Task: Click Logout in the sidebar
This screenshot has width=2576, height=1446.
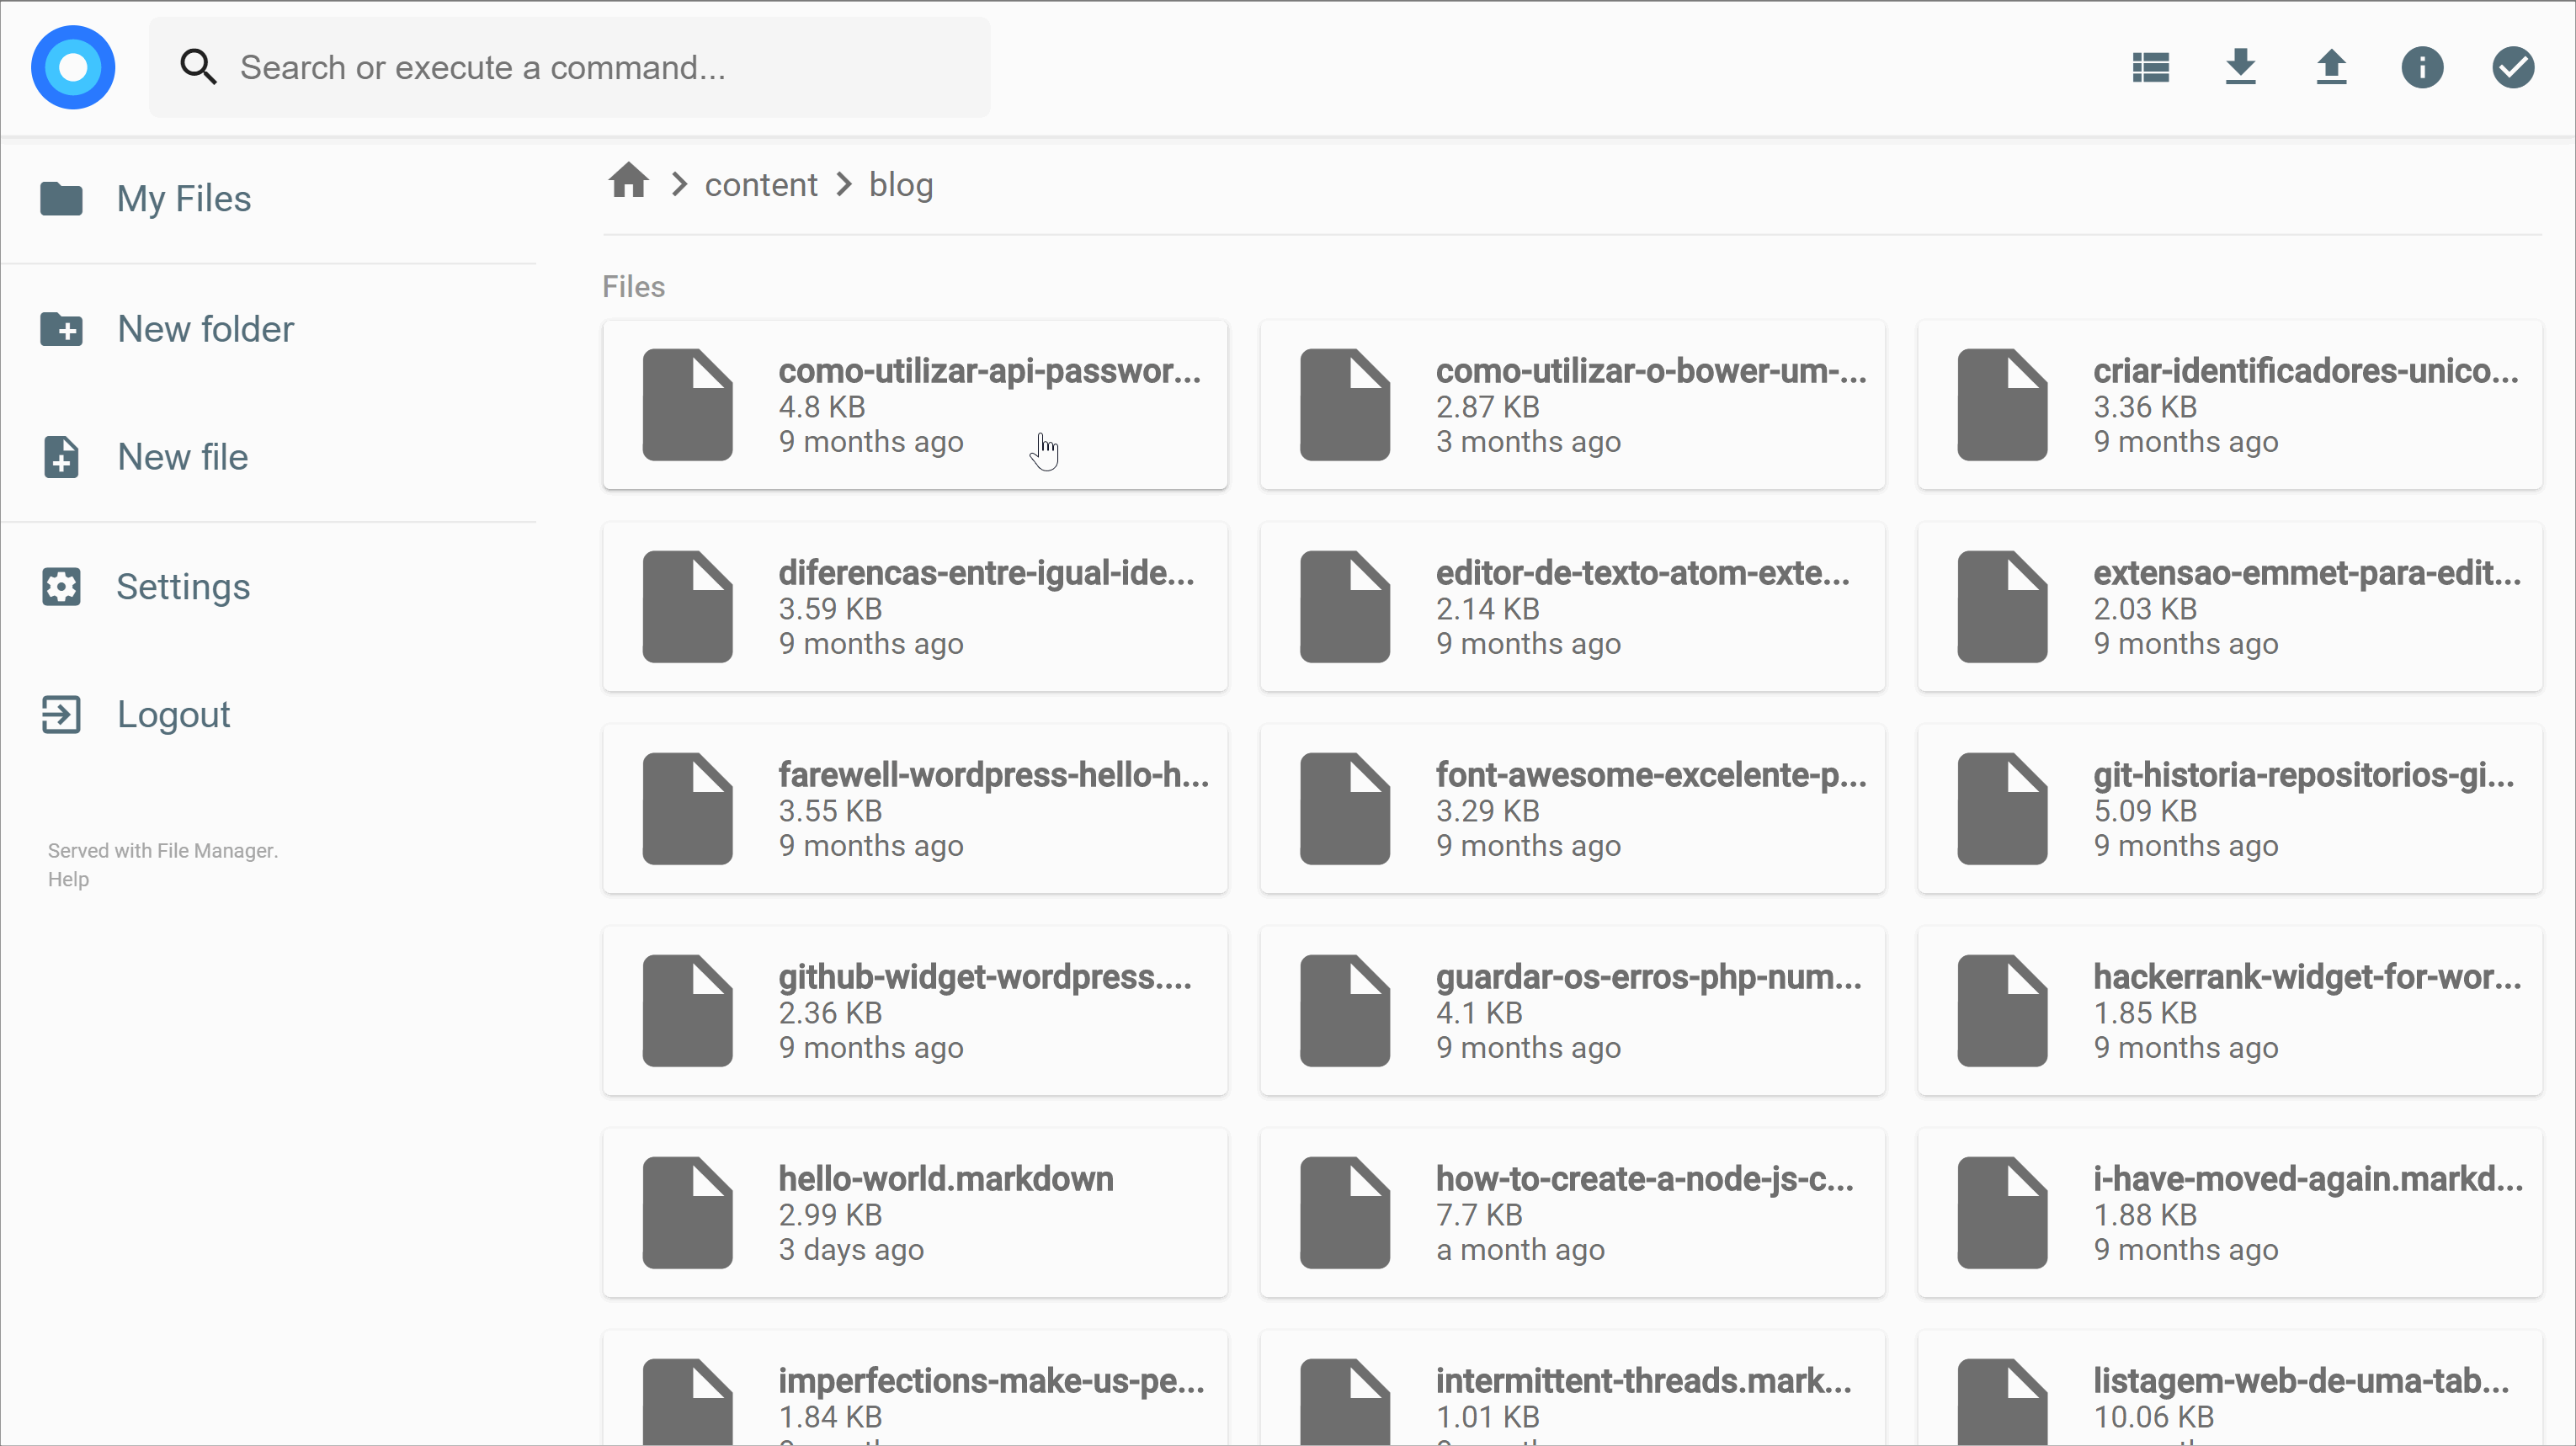Action: [173, 713]
